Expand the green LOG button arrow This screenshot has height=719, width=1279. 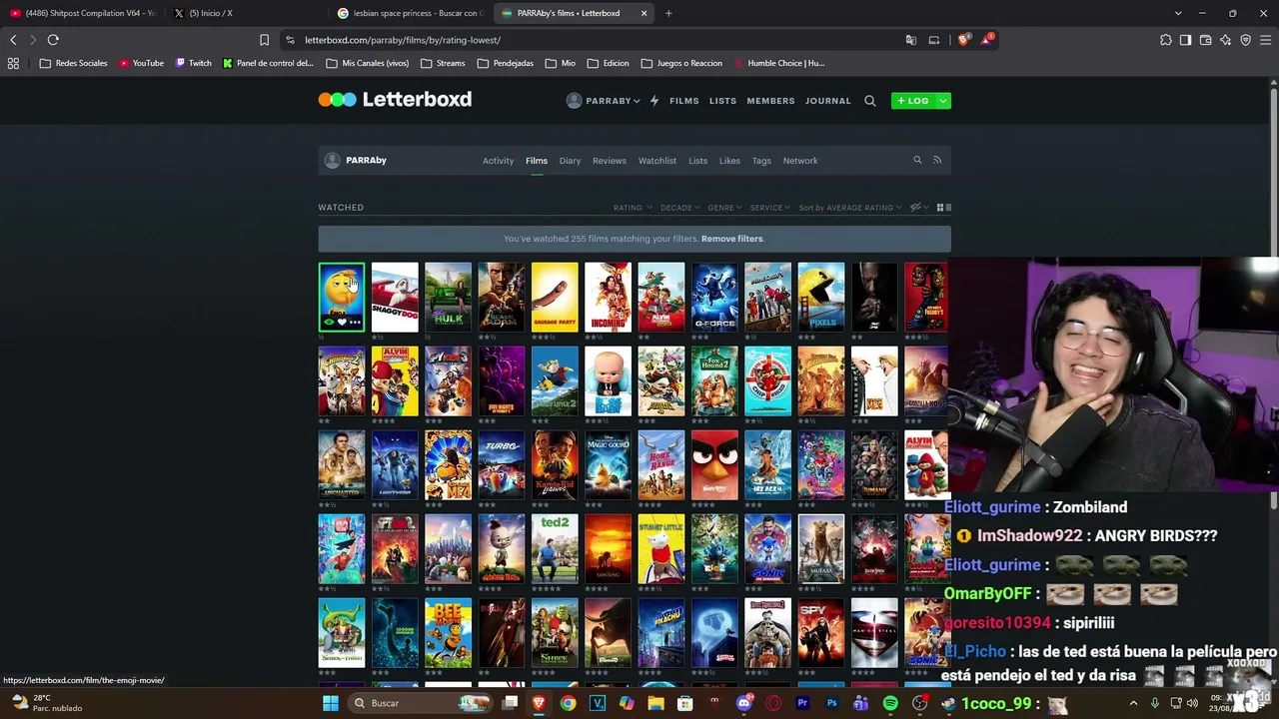point(942,101)
